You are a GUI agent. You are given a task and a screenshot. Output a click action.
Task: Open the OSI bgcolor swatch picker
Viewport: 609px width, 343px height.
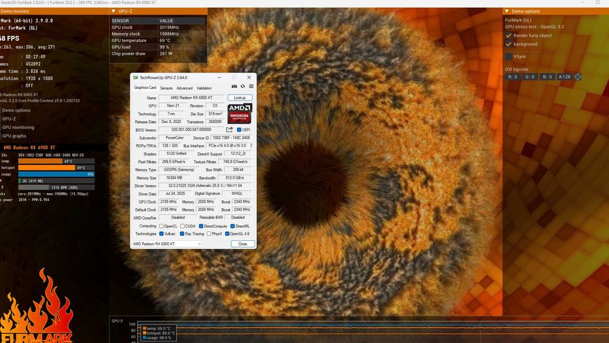(x=578, y=77)
